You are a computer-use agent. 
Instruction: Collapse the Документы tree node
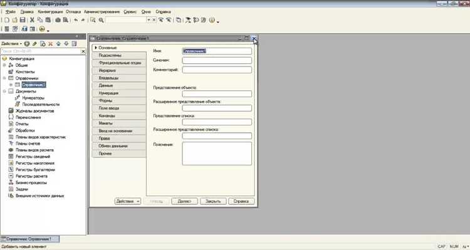coord(4,91)
